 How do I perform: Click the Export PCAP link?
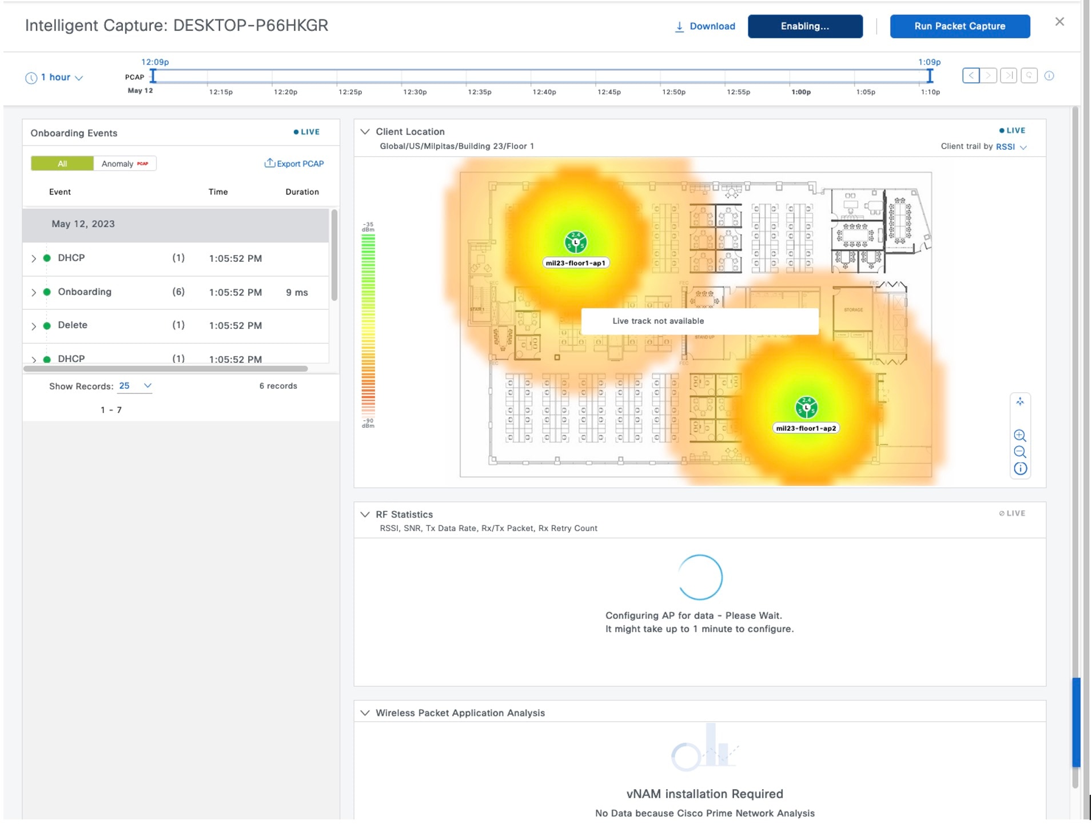(x=300, y=164)
